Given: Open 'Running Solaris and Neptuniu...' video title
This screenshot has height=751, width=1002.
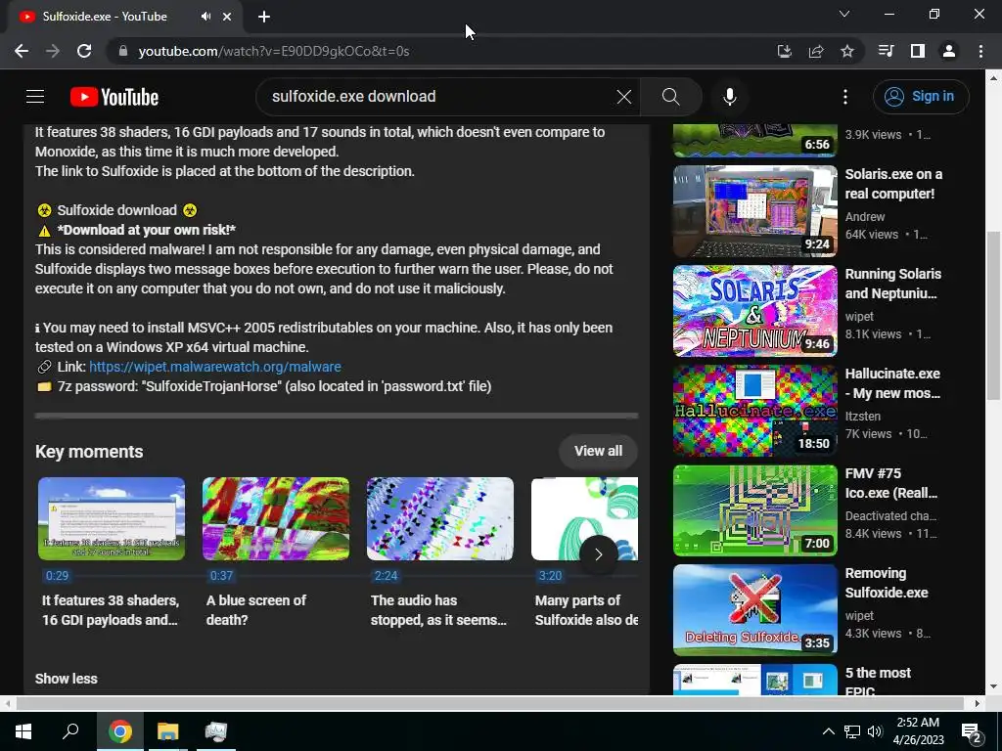Looking at the screenshot, I should [892, 284].
